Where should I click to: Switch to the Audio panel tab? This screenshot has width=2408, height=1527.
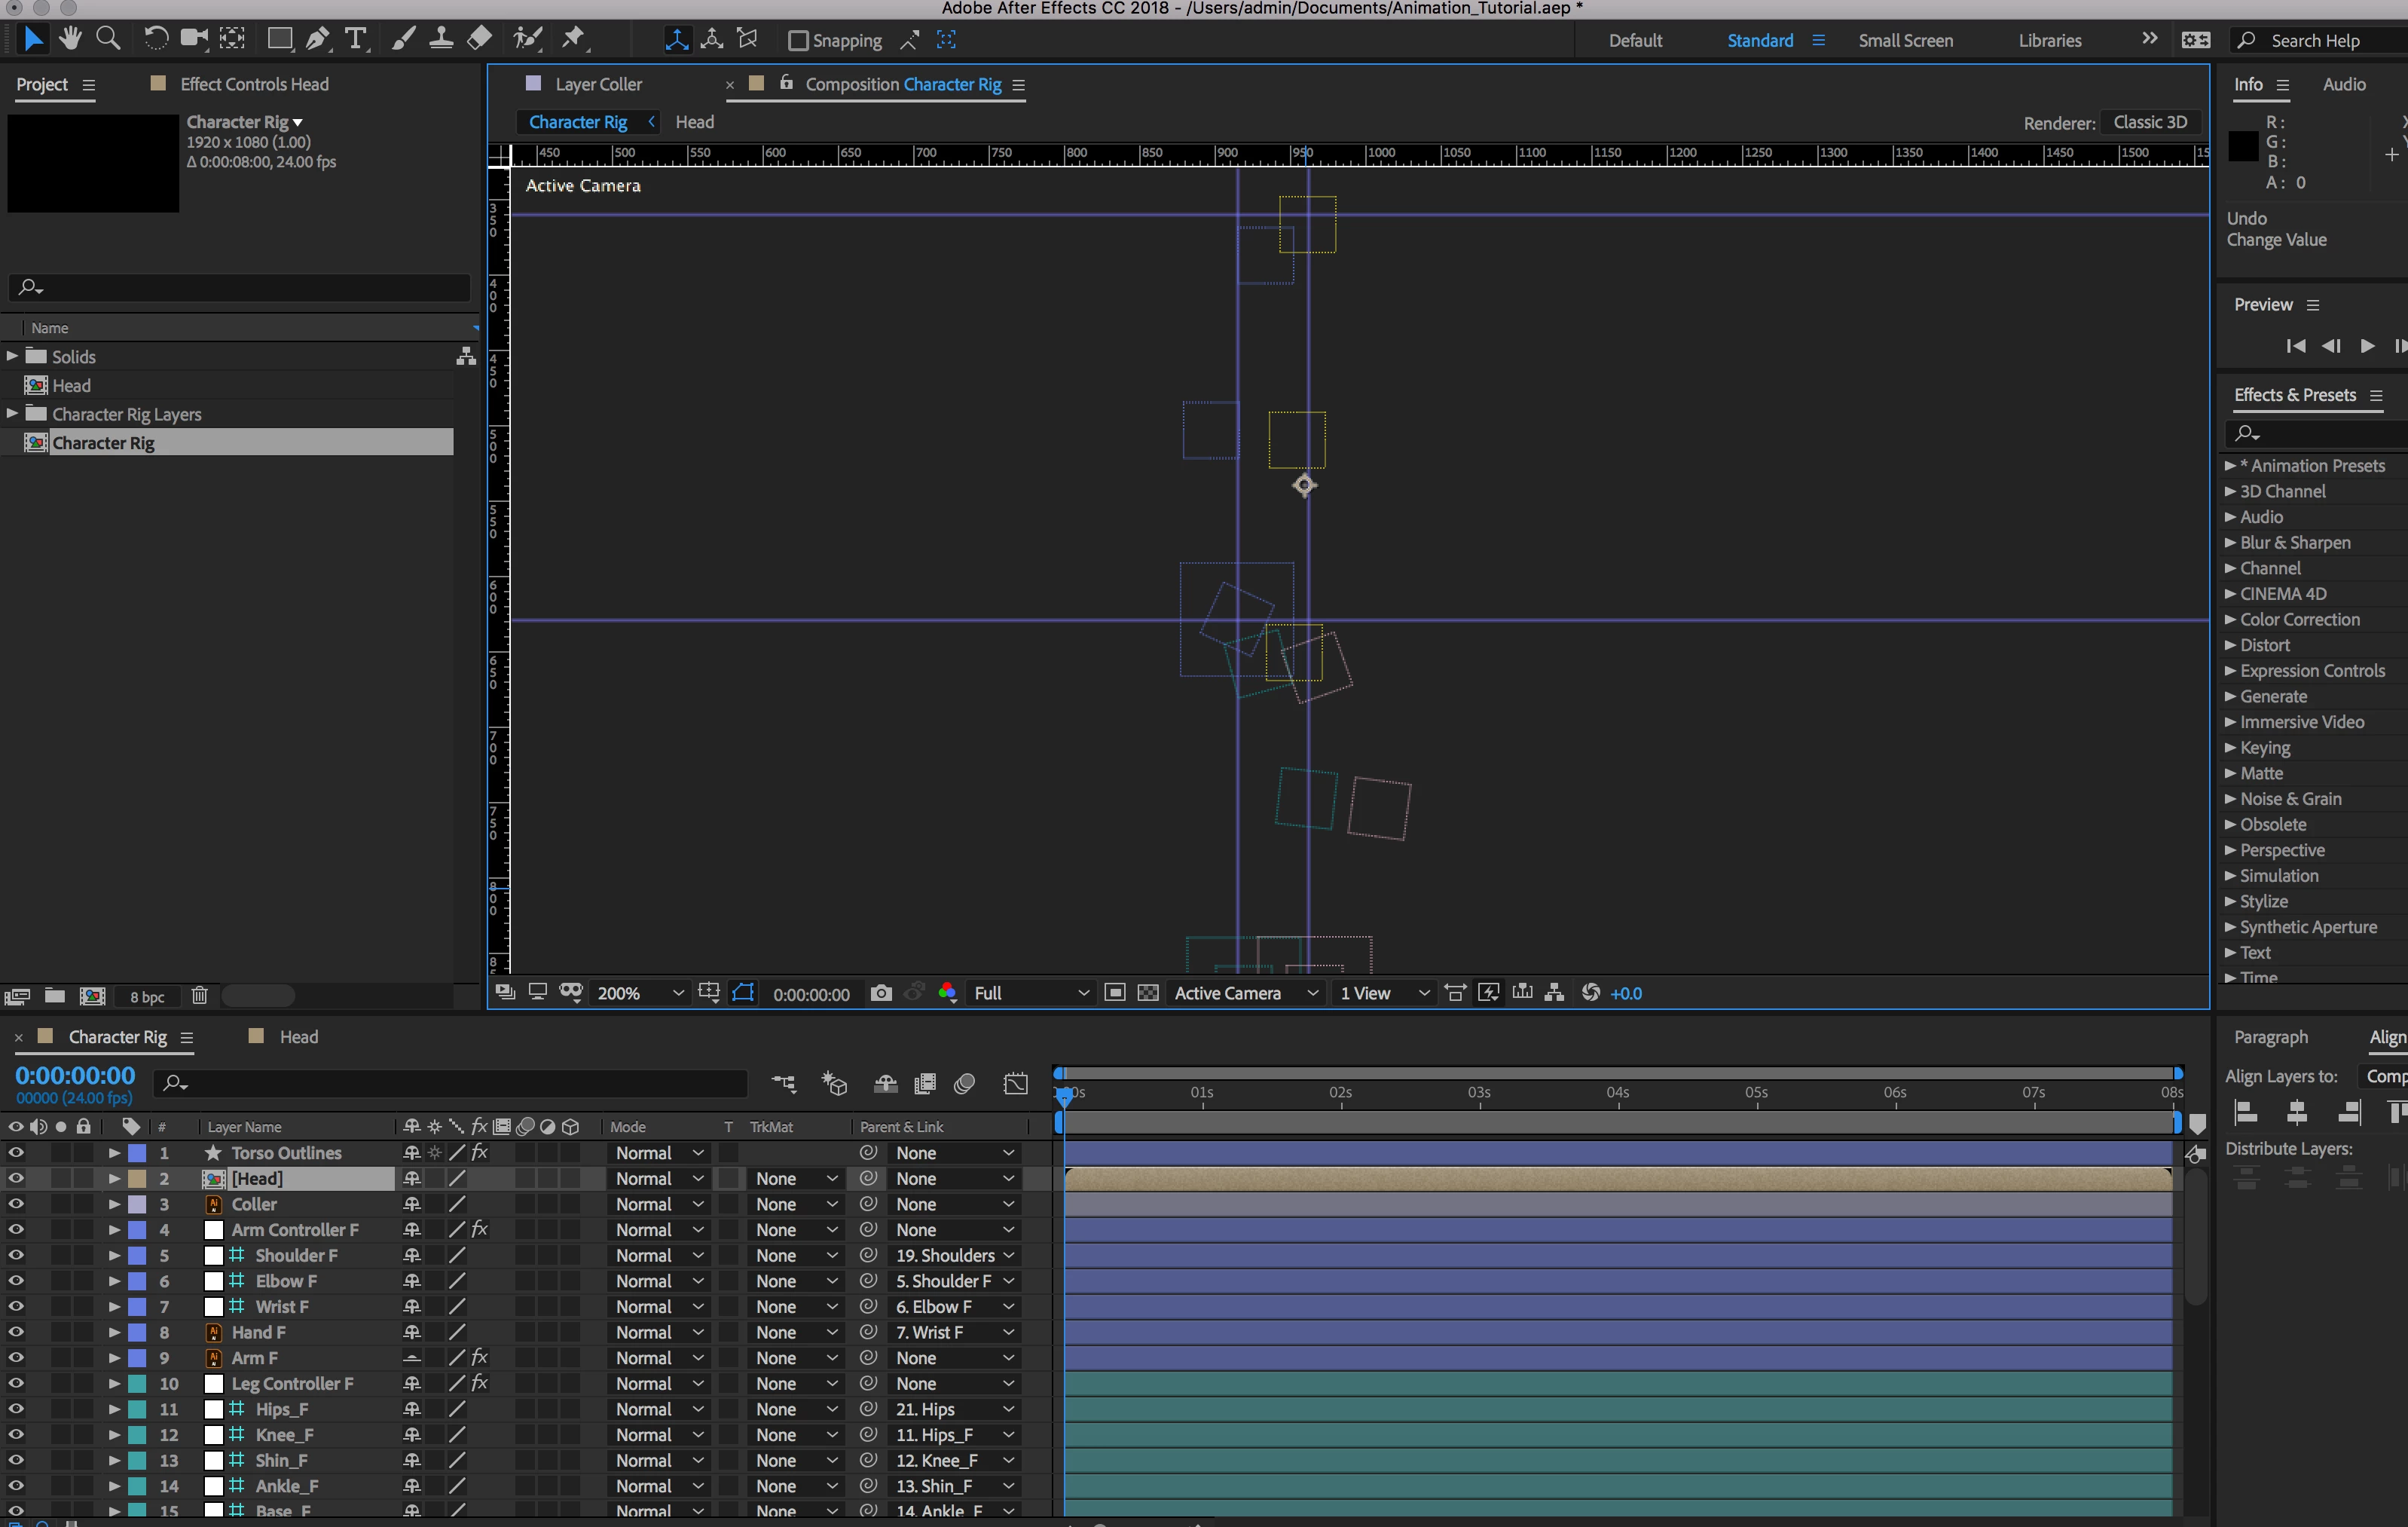[x=2343, y=84]
